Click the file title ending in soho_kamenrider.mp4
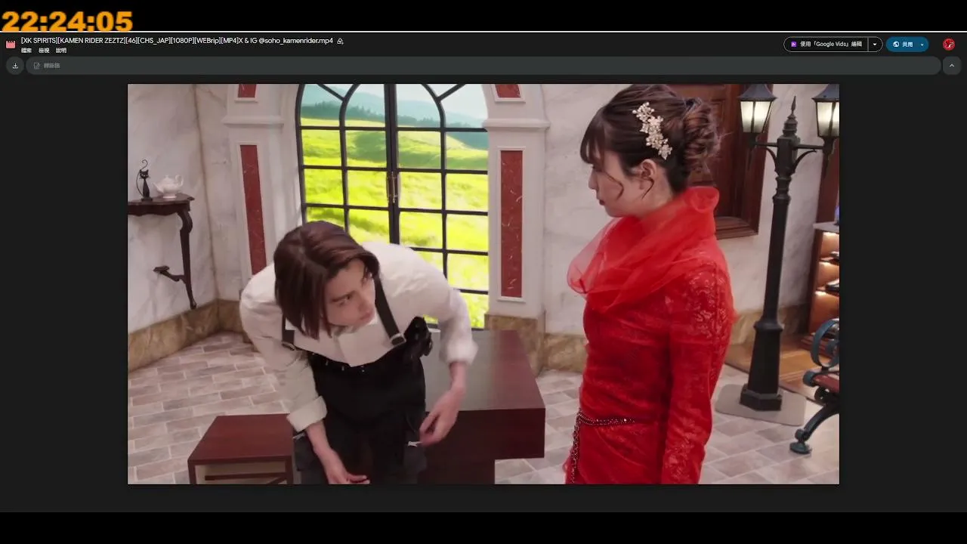The width and height of the screenshot is (967, 544). point(177,41)
